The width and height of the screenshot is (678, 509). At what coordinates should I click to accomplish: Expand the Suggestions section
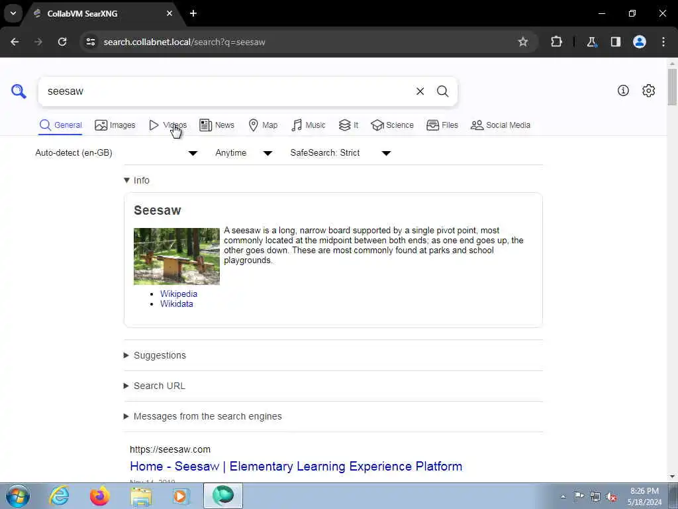pyautogui.click(x=155, y=355)
